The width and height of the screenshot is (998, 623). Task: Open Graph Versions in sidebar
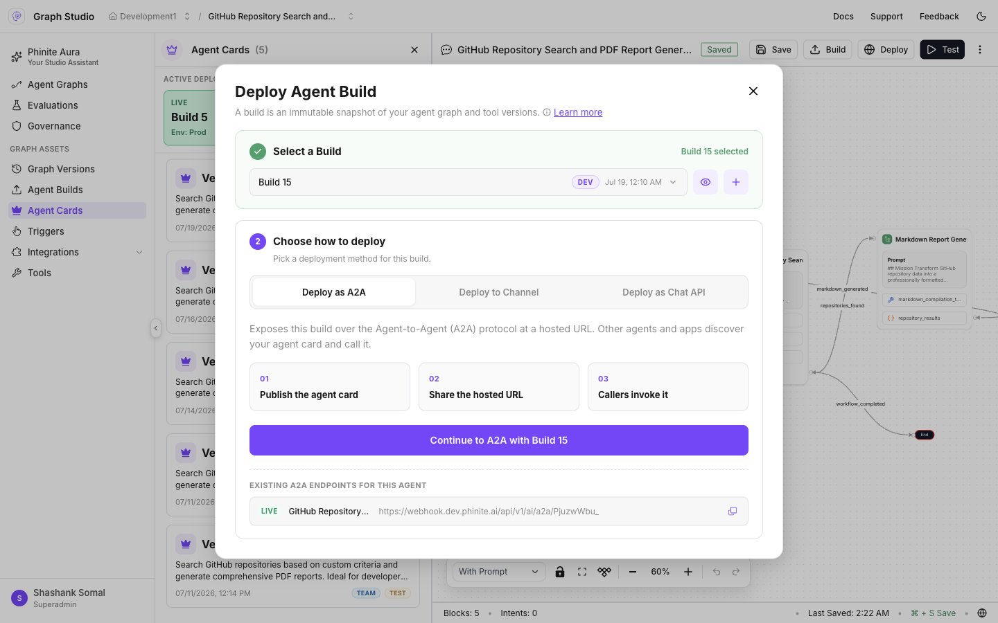point(77,169)
